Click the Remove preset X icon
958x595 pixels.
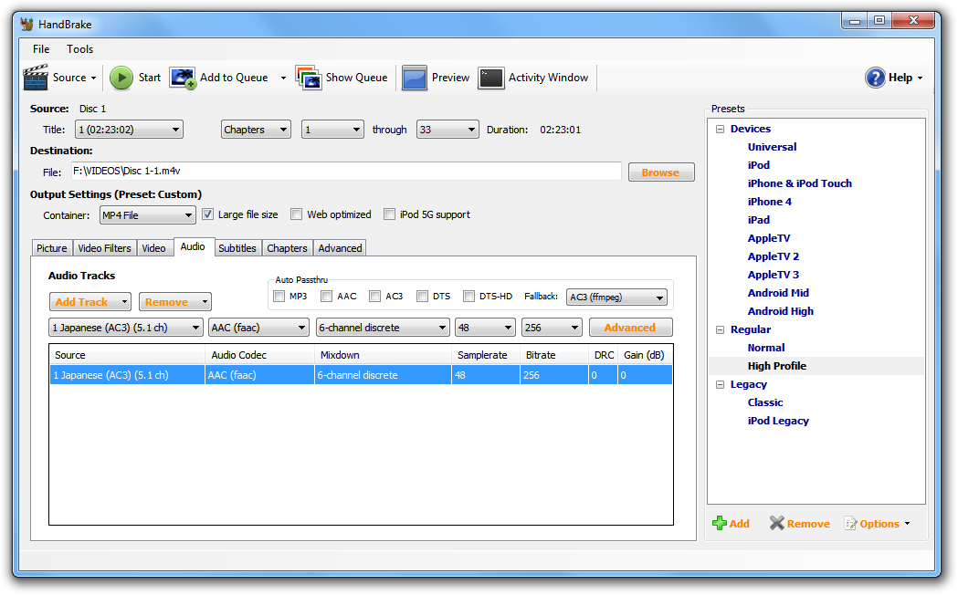[x=776, y=523]
